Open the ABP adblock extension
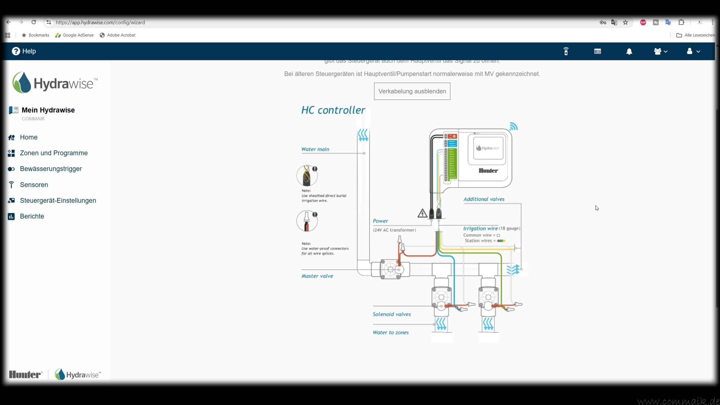The width and height of the screenshot is (720, 405). pyautogui.click(x=643, y=22)
